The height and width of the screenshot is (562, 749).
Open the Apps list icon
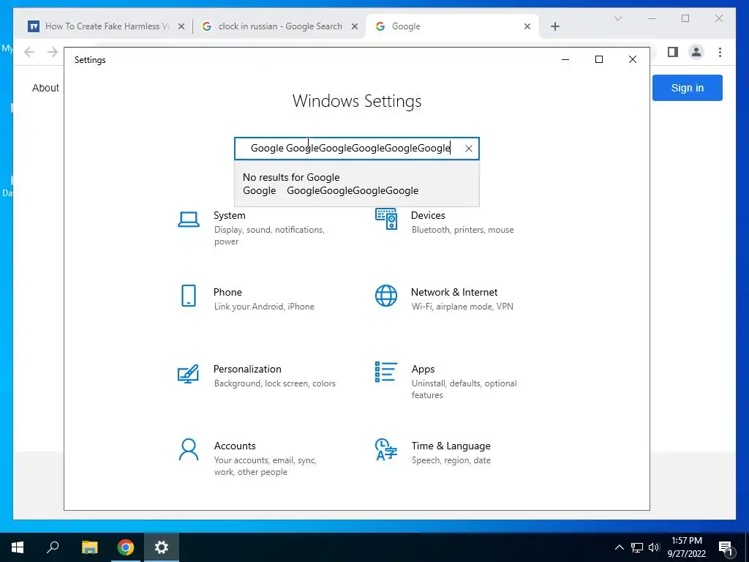click(386, 372)
